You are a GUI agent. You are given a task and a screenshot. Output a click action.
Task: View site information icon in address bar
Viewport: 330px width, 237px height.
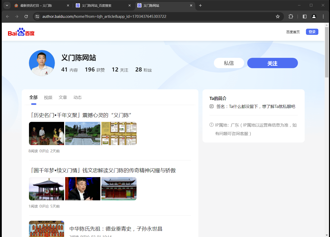tap(37, 17)
